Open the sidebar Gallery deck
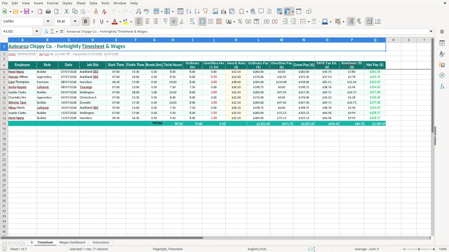This screenshot has width=449, height=252. (442, 65)
